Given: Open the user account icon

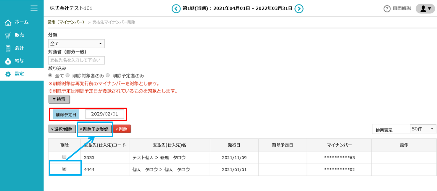Looking at the screenshot, I should [x=425, y=8].
